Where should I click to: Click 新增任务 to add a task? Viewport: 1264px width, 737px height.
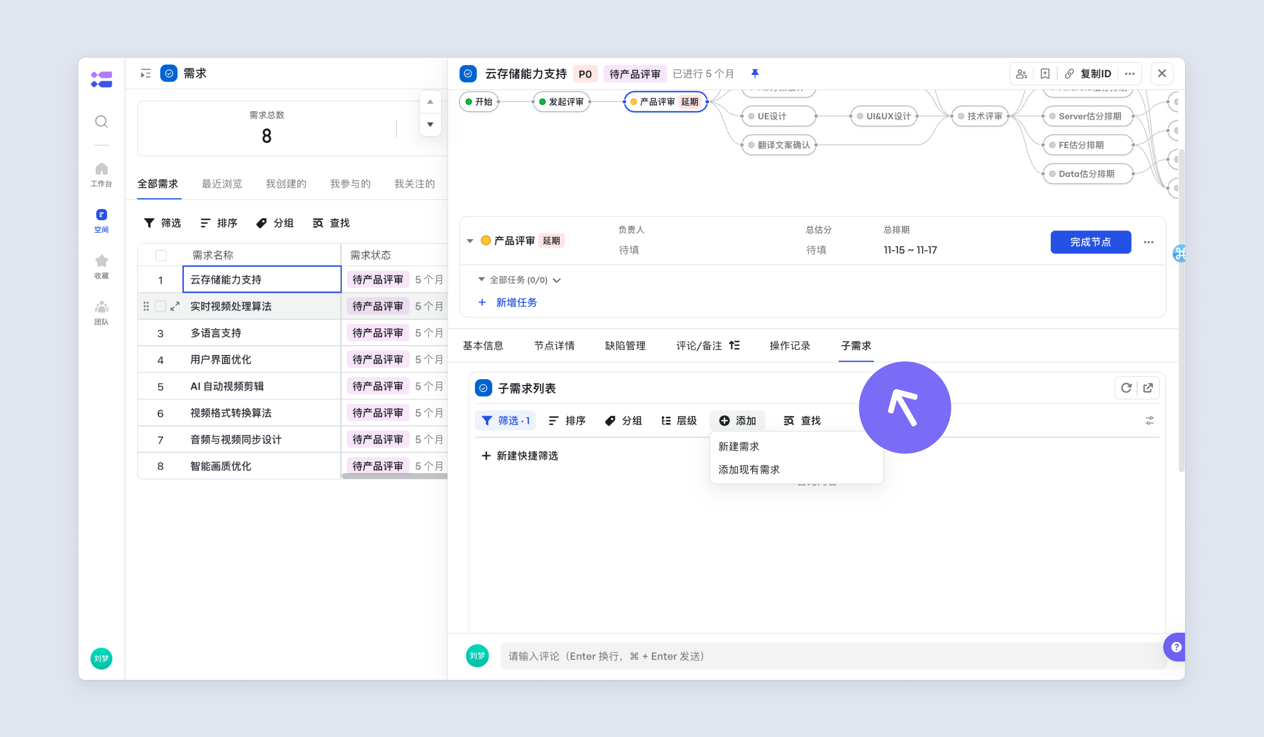[508, 302]
